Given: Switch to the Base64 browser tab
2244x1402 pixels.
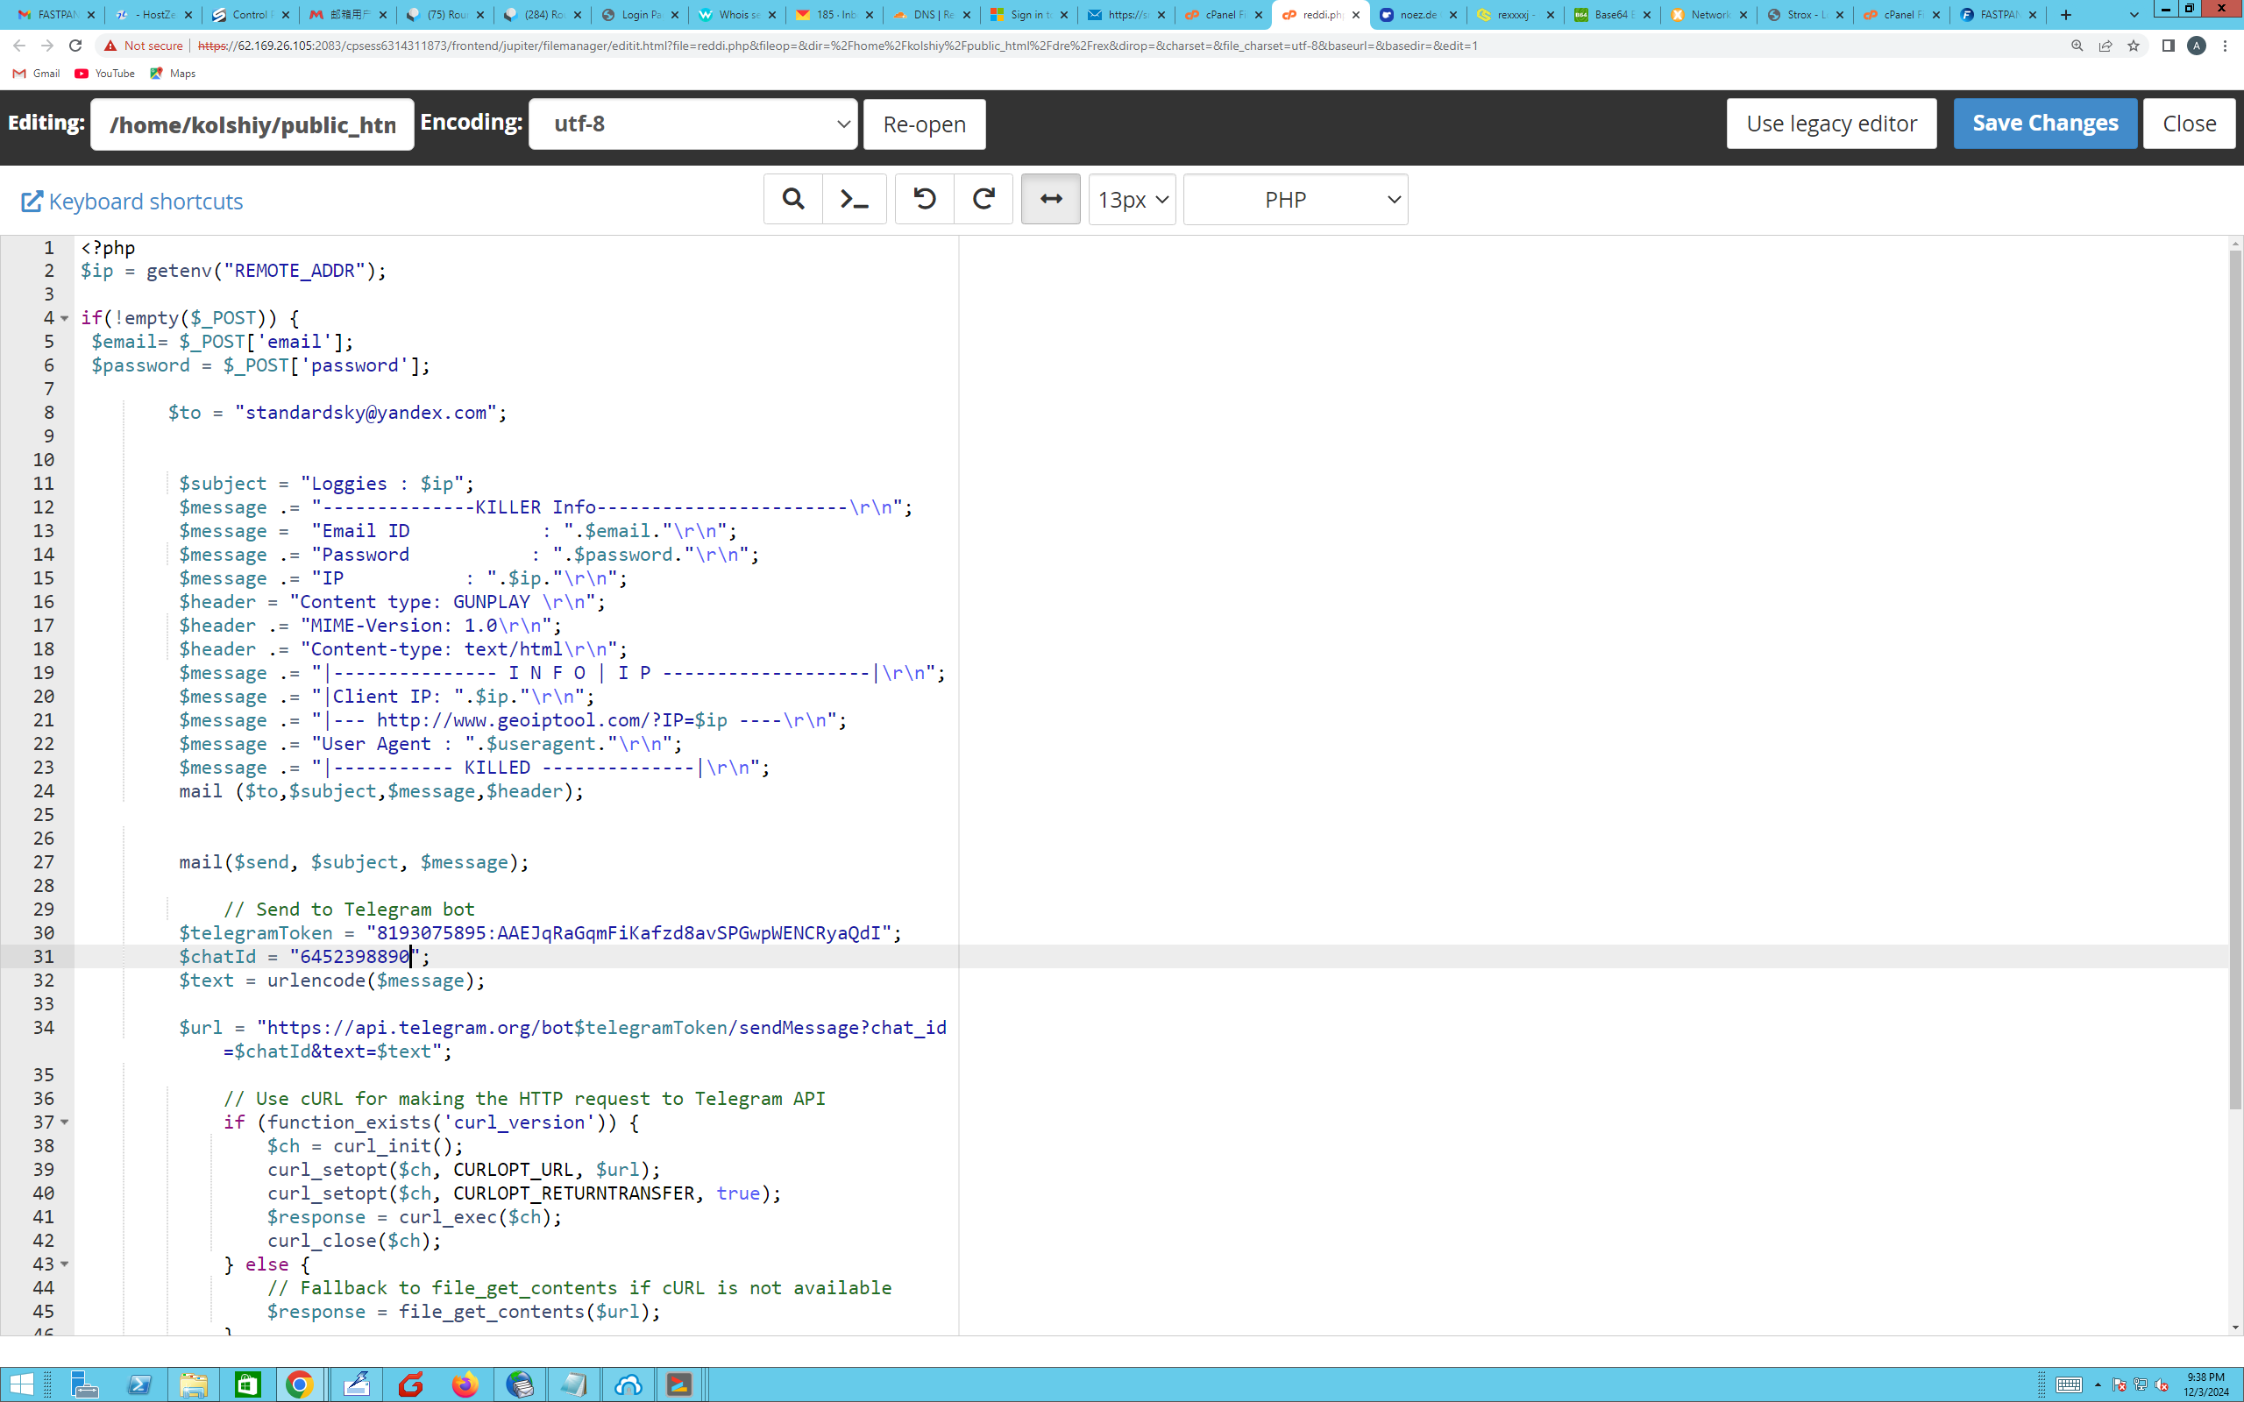Looking at the screenshot, I should click(1612, 15).
